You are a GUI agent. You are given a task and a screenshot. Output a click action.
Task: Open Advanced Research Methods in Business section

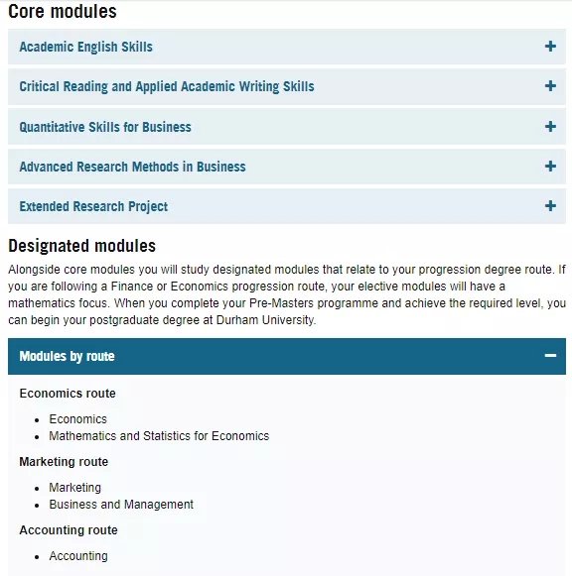287,167
